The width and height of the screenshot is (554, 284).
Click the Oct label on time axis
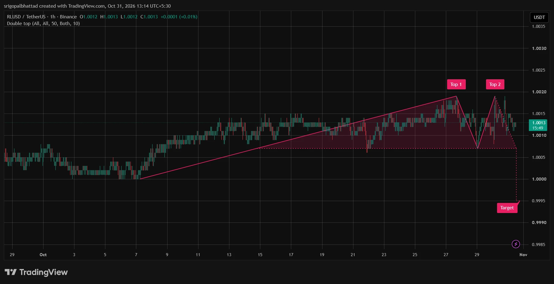43,255
